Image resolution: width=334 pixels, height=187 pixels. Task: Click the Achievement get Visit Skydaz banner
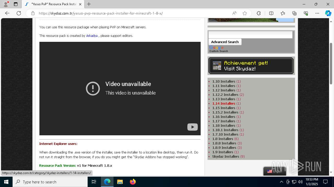point(251,66)
